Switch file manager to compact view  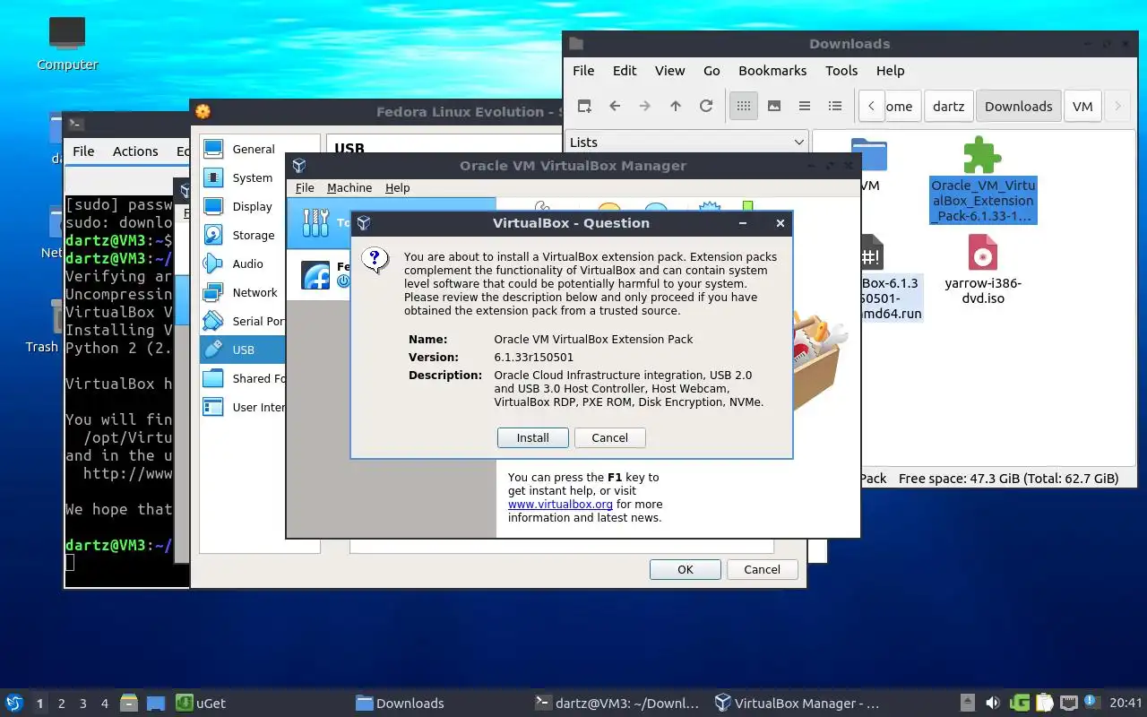point(805,106)
